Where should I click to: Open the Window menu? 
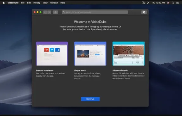[54, 3]
